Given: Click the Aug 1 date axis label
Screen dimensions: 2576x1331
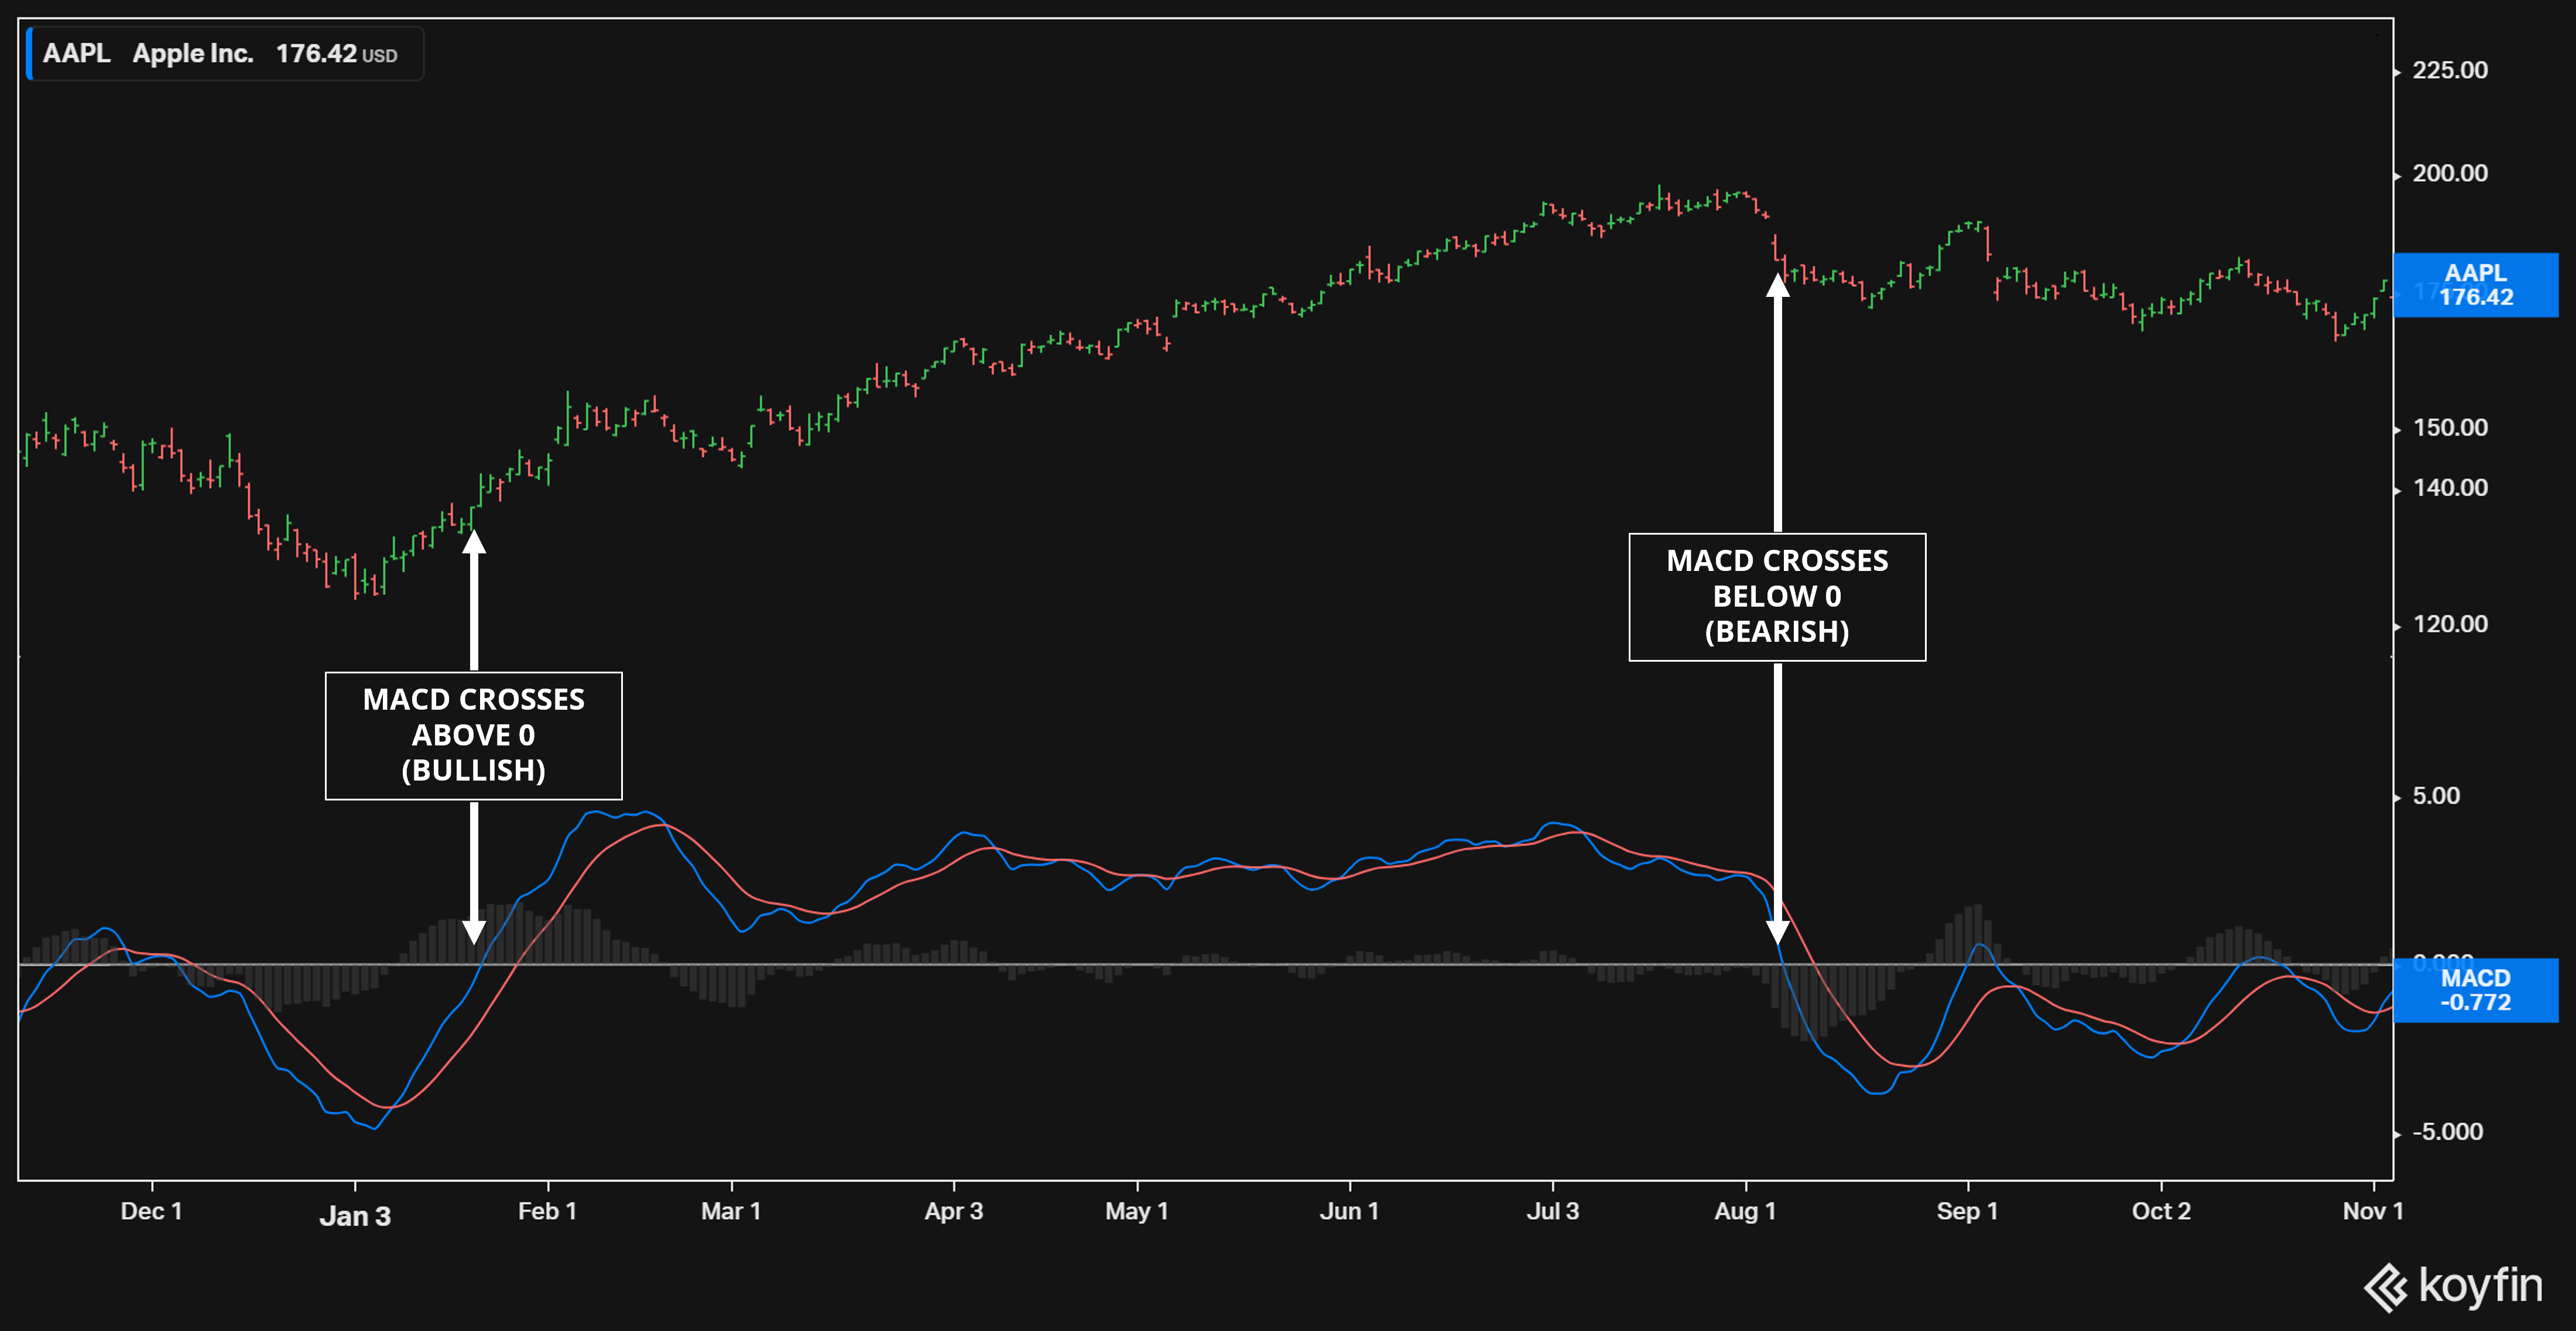Looking at the screenshot, I should pos(1744,1211).
